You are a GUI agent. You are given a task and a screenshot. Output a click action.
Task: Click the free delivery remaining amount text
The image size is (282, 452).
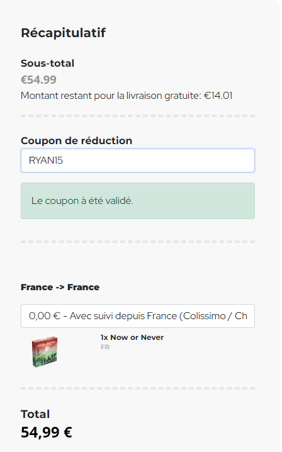pos(127,96)
